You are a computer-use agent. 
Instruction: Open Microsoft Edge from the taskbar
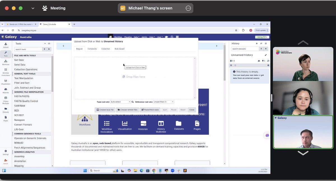point(141,170)
